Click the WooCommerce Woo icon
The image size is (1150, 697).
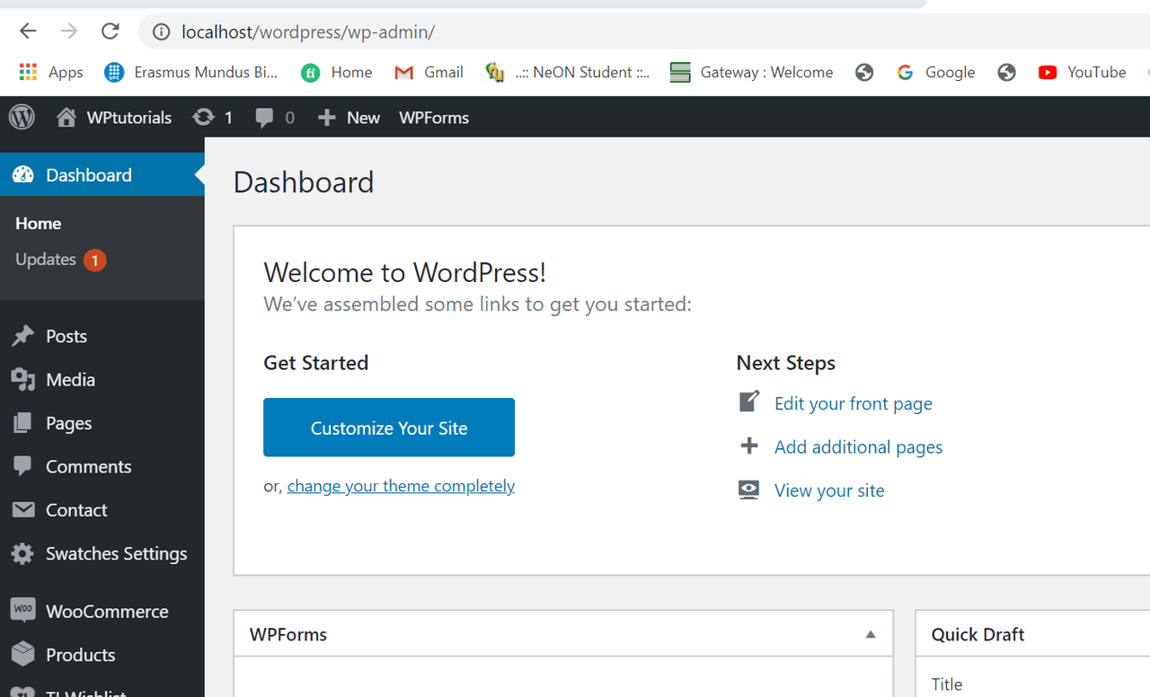pos(22,610)
